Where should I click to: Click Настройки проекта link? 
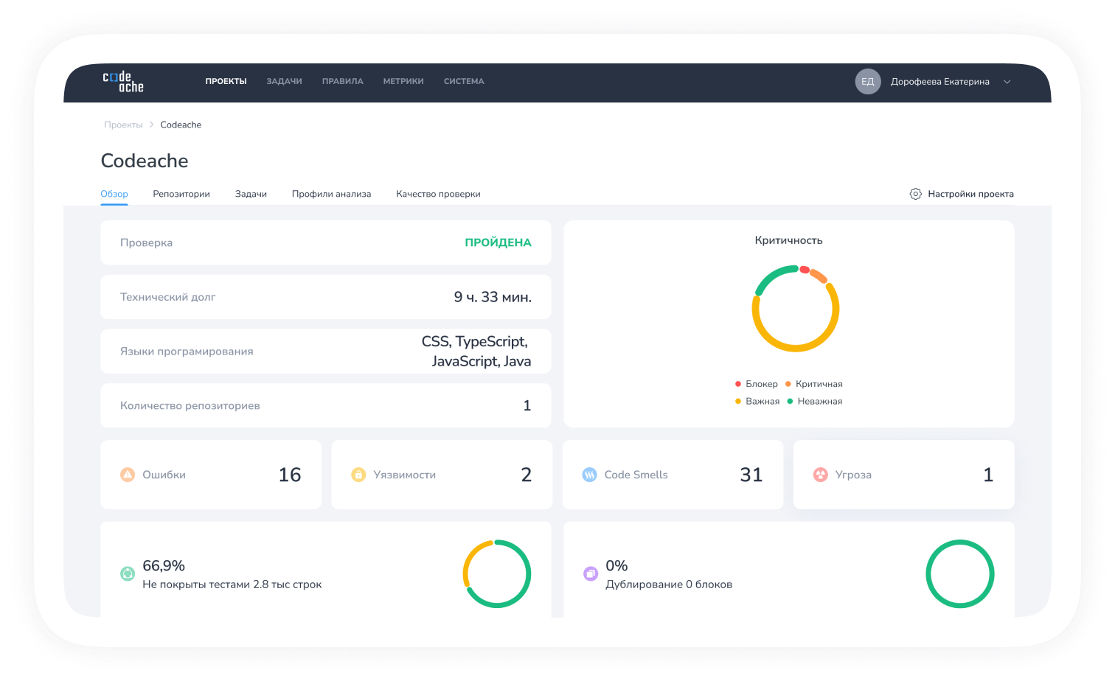[970, 194]
